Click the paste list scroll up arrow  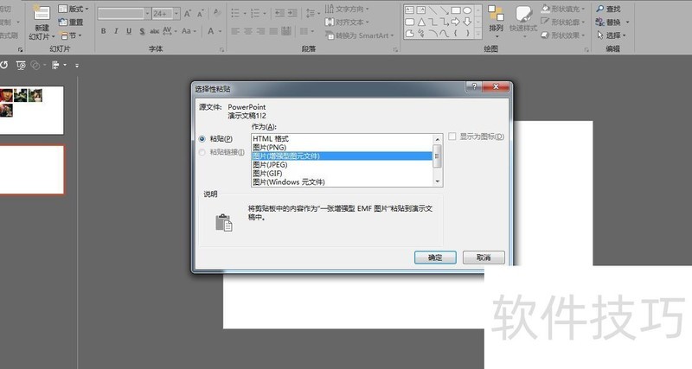pyautogui.click(x=438, y=139)
